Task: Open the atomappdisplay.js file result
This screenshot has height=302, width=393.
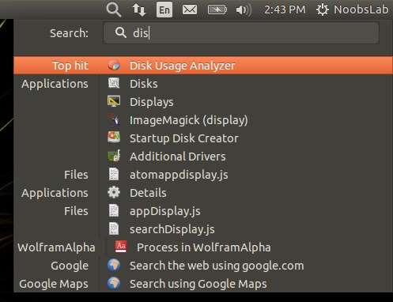Action: pyautogui.click(x=179, y=175)
